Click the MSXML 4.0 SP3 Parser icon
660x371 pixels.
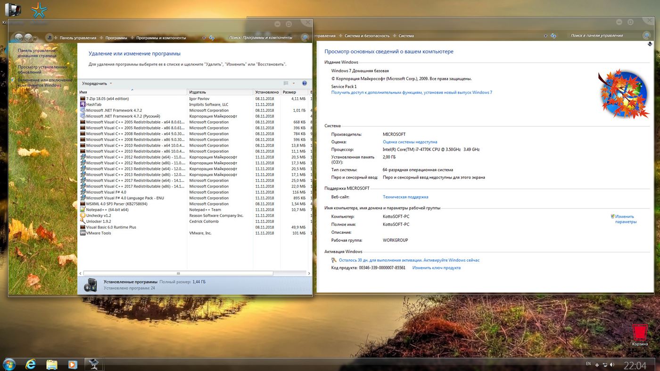click(x=82, y=204)
